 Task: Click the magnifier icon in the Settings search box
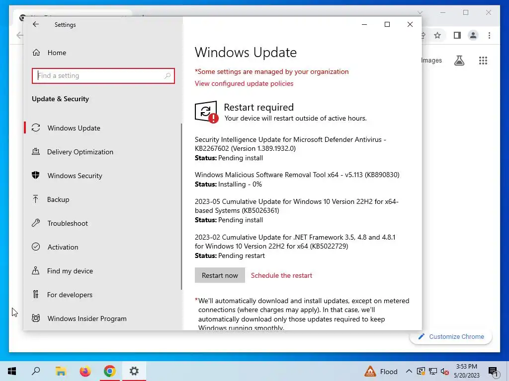coord(168,75)
